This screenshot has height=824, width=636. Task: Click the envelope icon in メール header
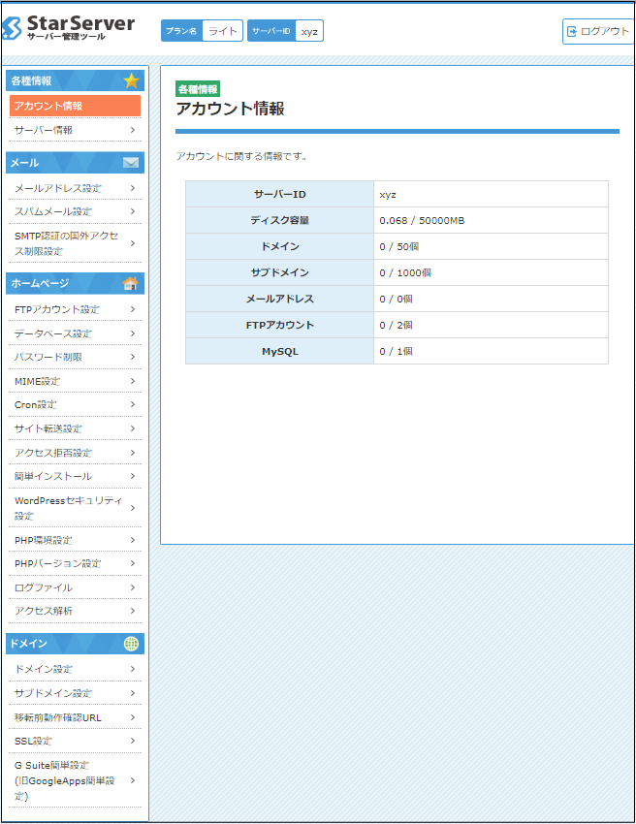click(x=131, y=163)
